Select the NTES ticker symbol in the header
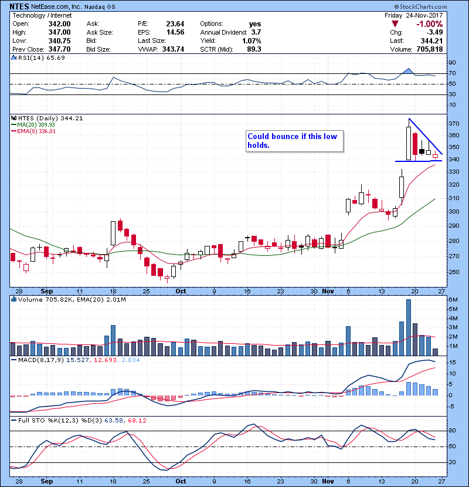 pyautogui.click(x=19, y=6)
